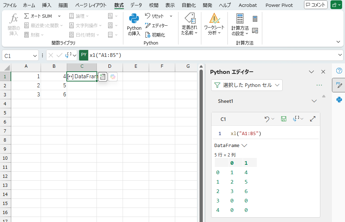Toggle the PY editor pane in the sidebar

pos(338,85)
